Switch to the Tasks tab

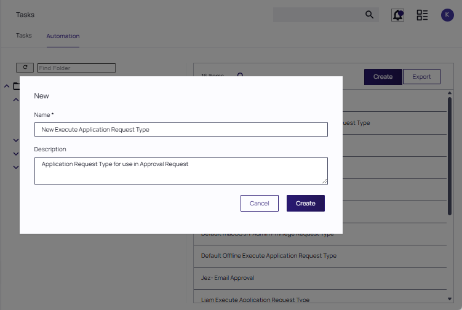[x=24, y=36]
